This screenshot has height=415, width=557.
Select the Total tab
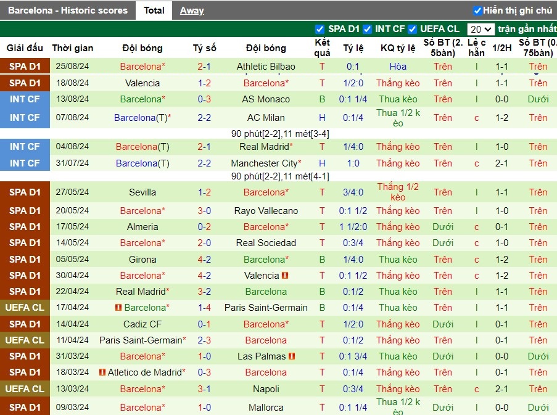[x=154, y=10]
